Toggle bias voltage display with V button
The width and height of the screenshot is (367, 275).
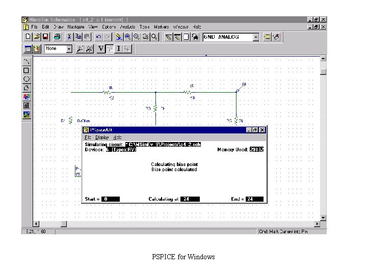click(101, 49)
